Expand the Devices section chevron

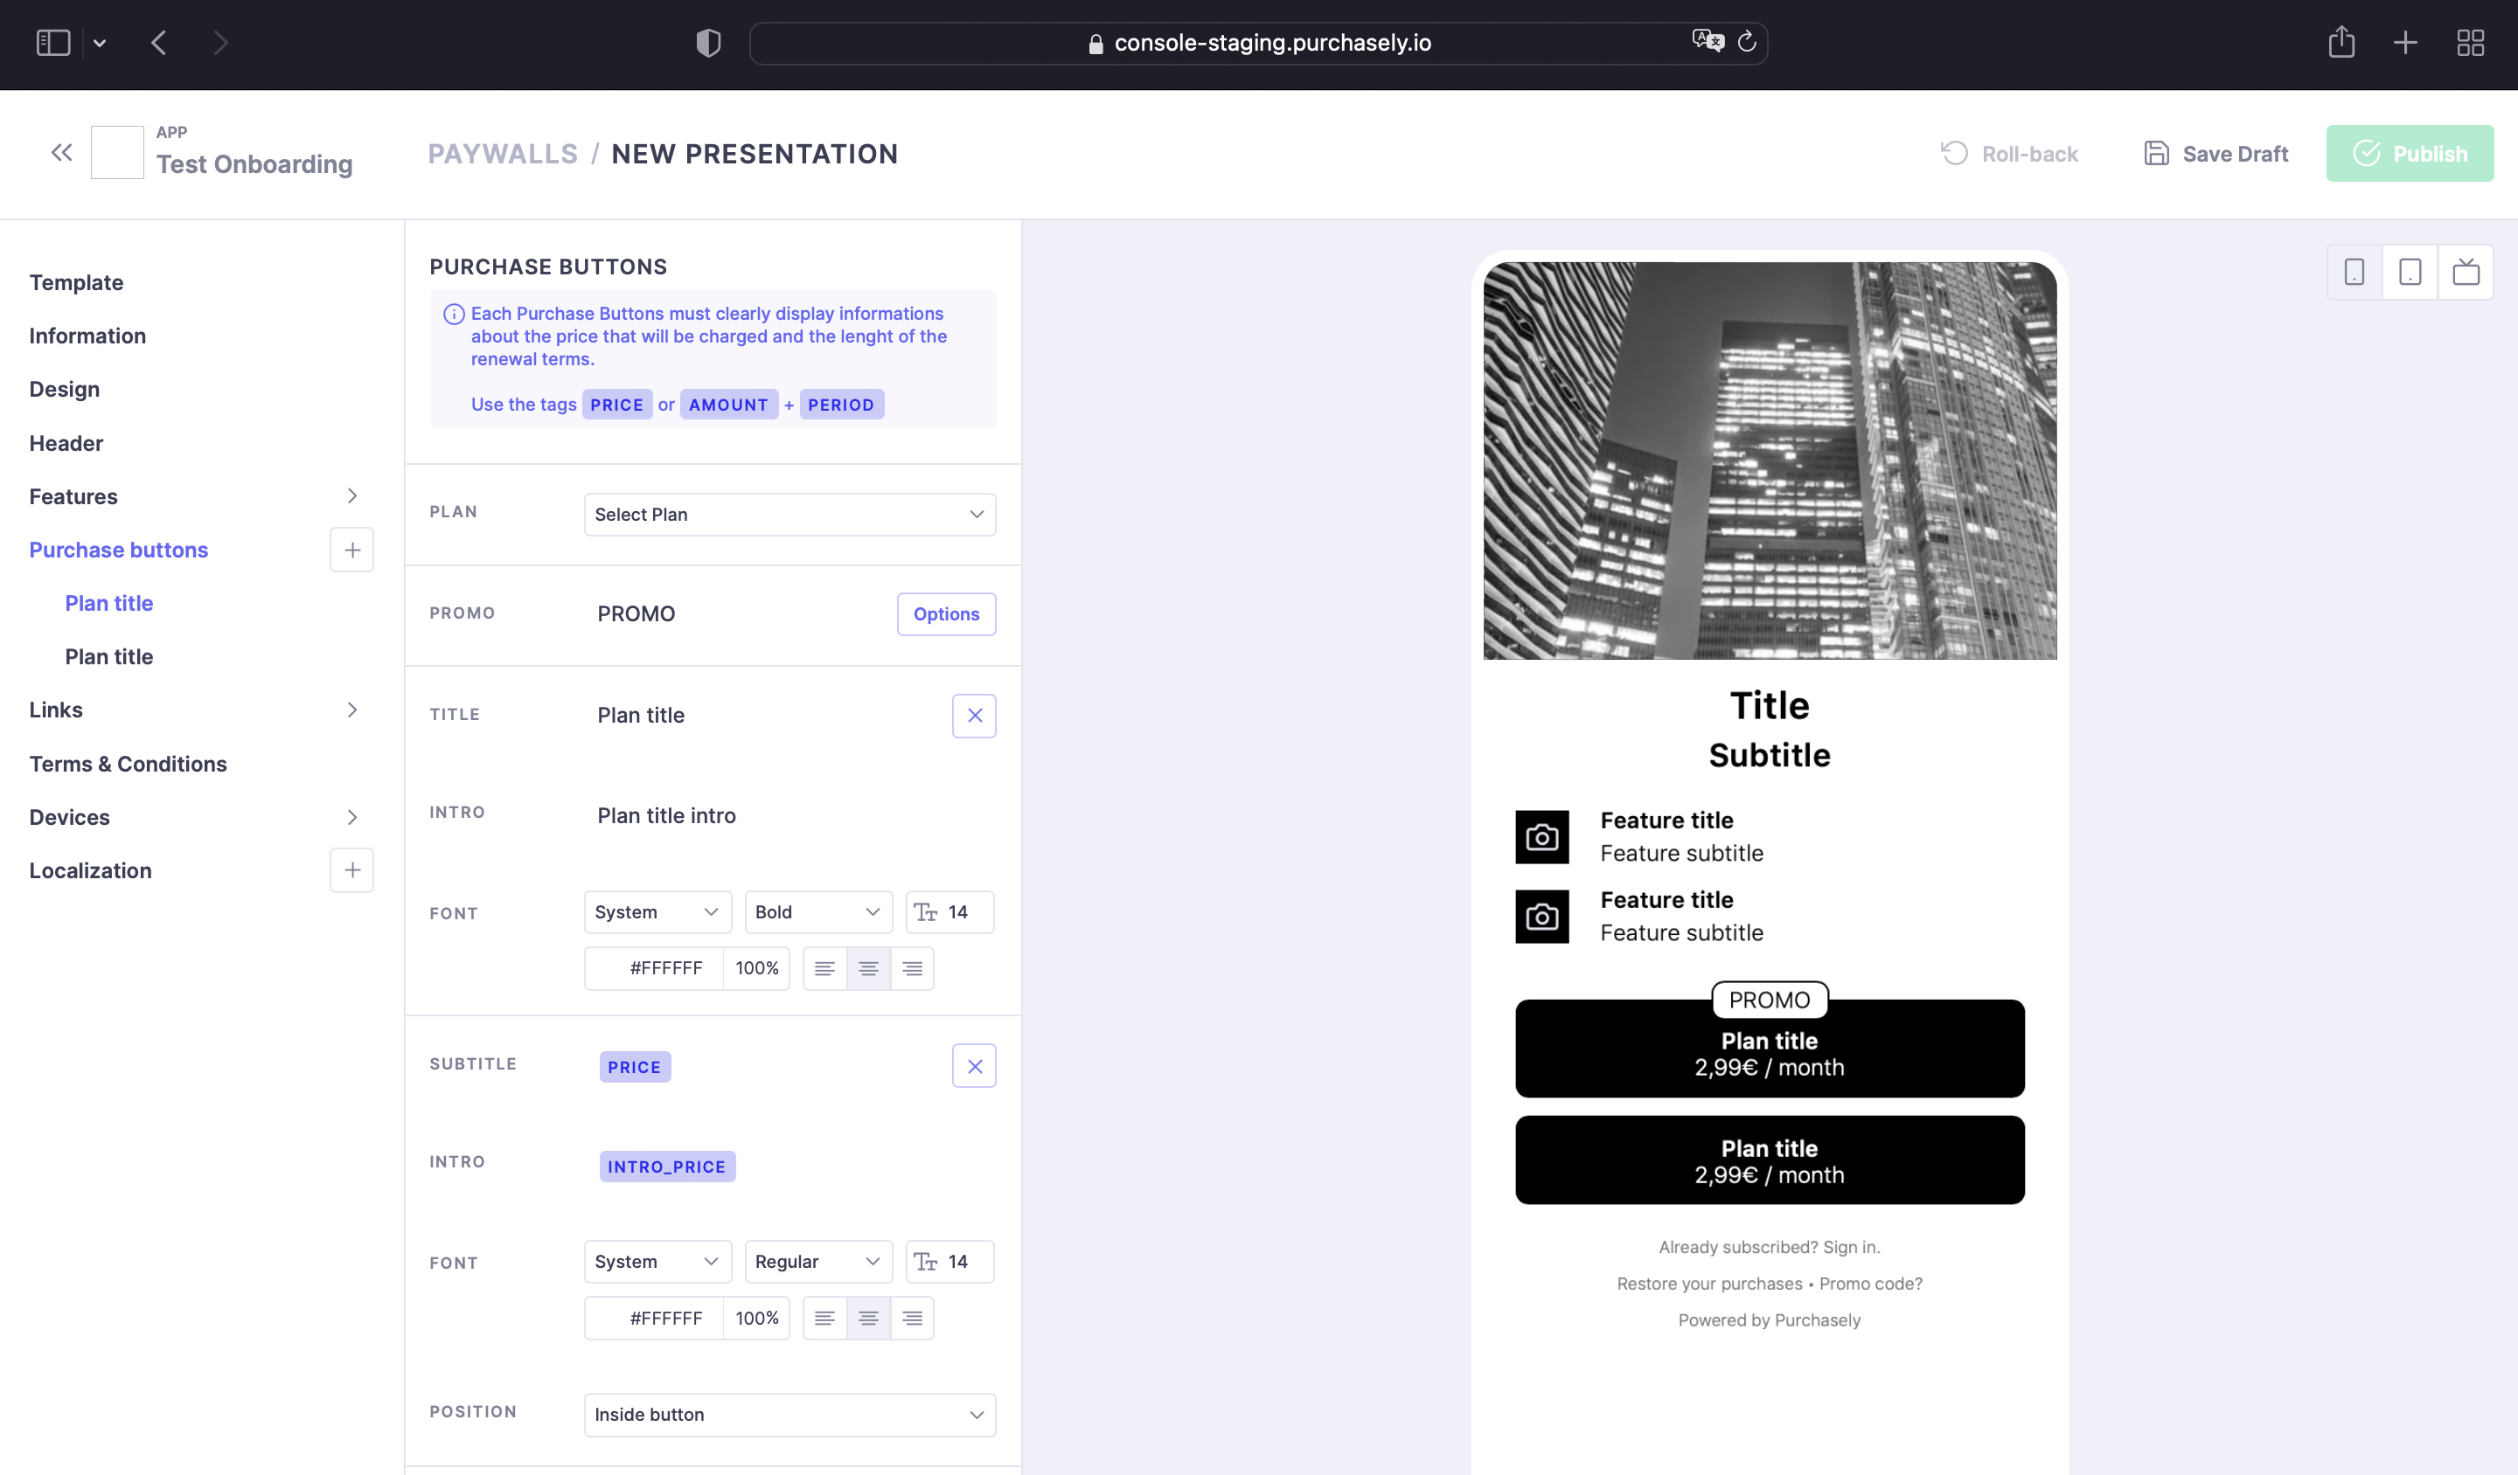coord(351,817)
